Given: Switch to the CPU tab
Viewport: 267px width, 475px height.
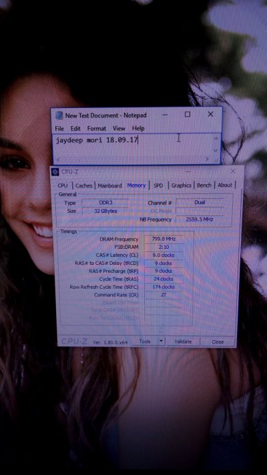Looking at the screenshot, I should coord(63,185).
